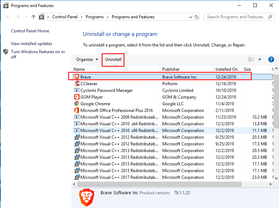Click the scroll left arrow
279x208 pixels.
coord(74,184)
